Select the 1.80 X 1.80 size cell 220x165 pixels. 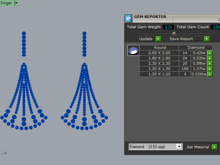[159, 58]
